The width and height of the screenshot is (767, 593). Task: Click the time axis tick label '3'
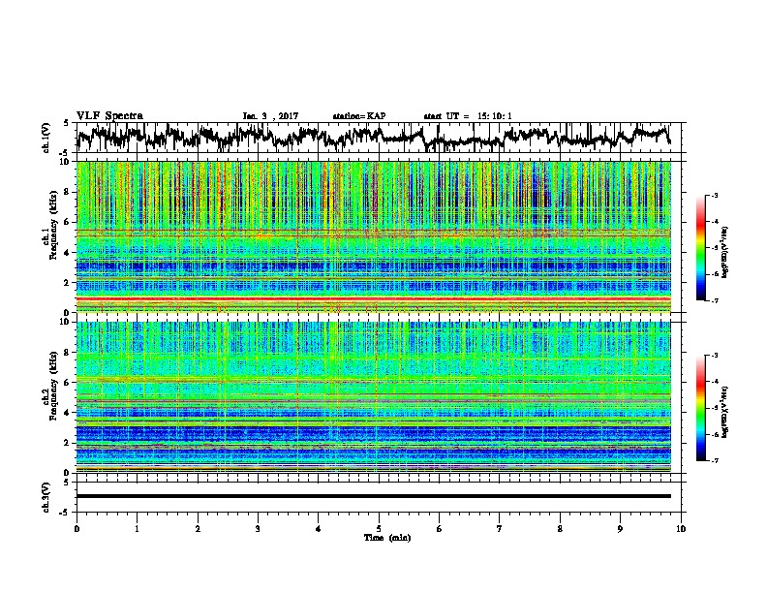coord(258,529)
